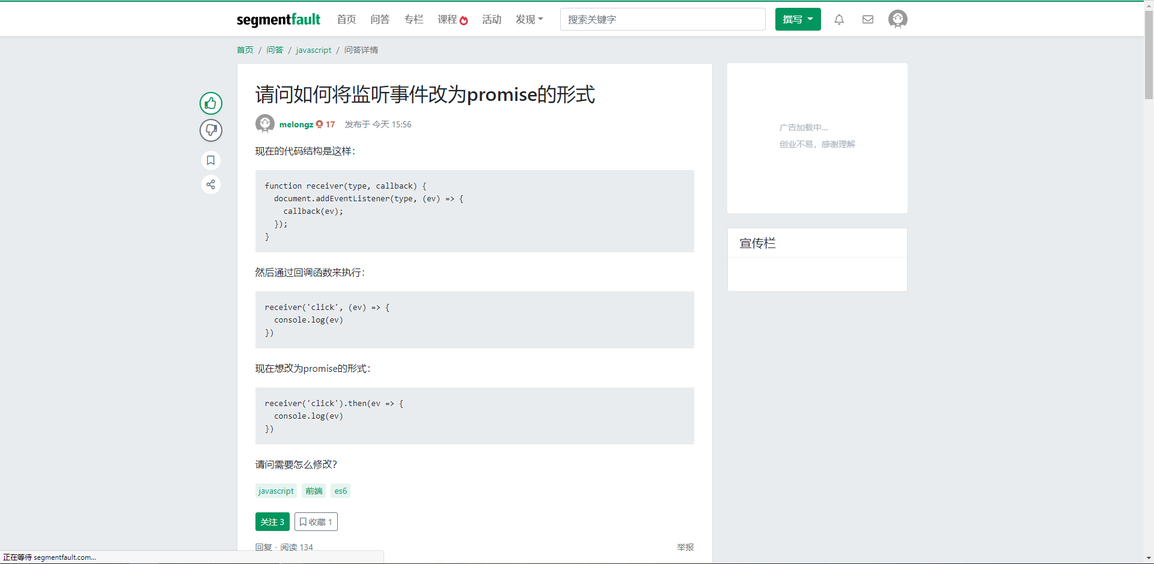Click the line 现在想改为promise的形式:
The width and height of the screenshot is (1154, 564).
tap(313, 368)
